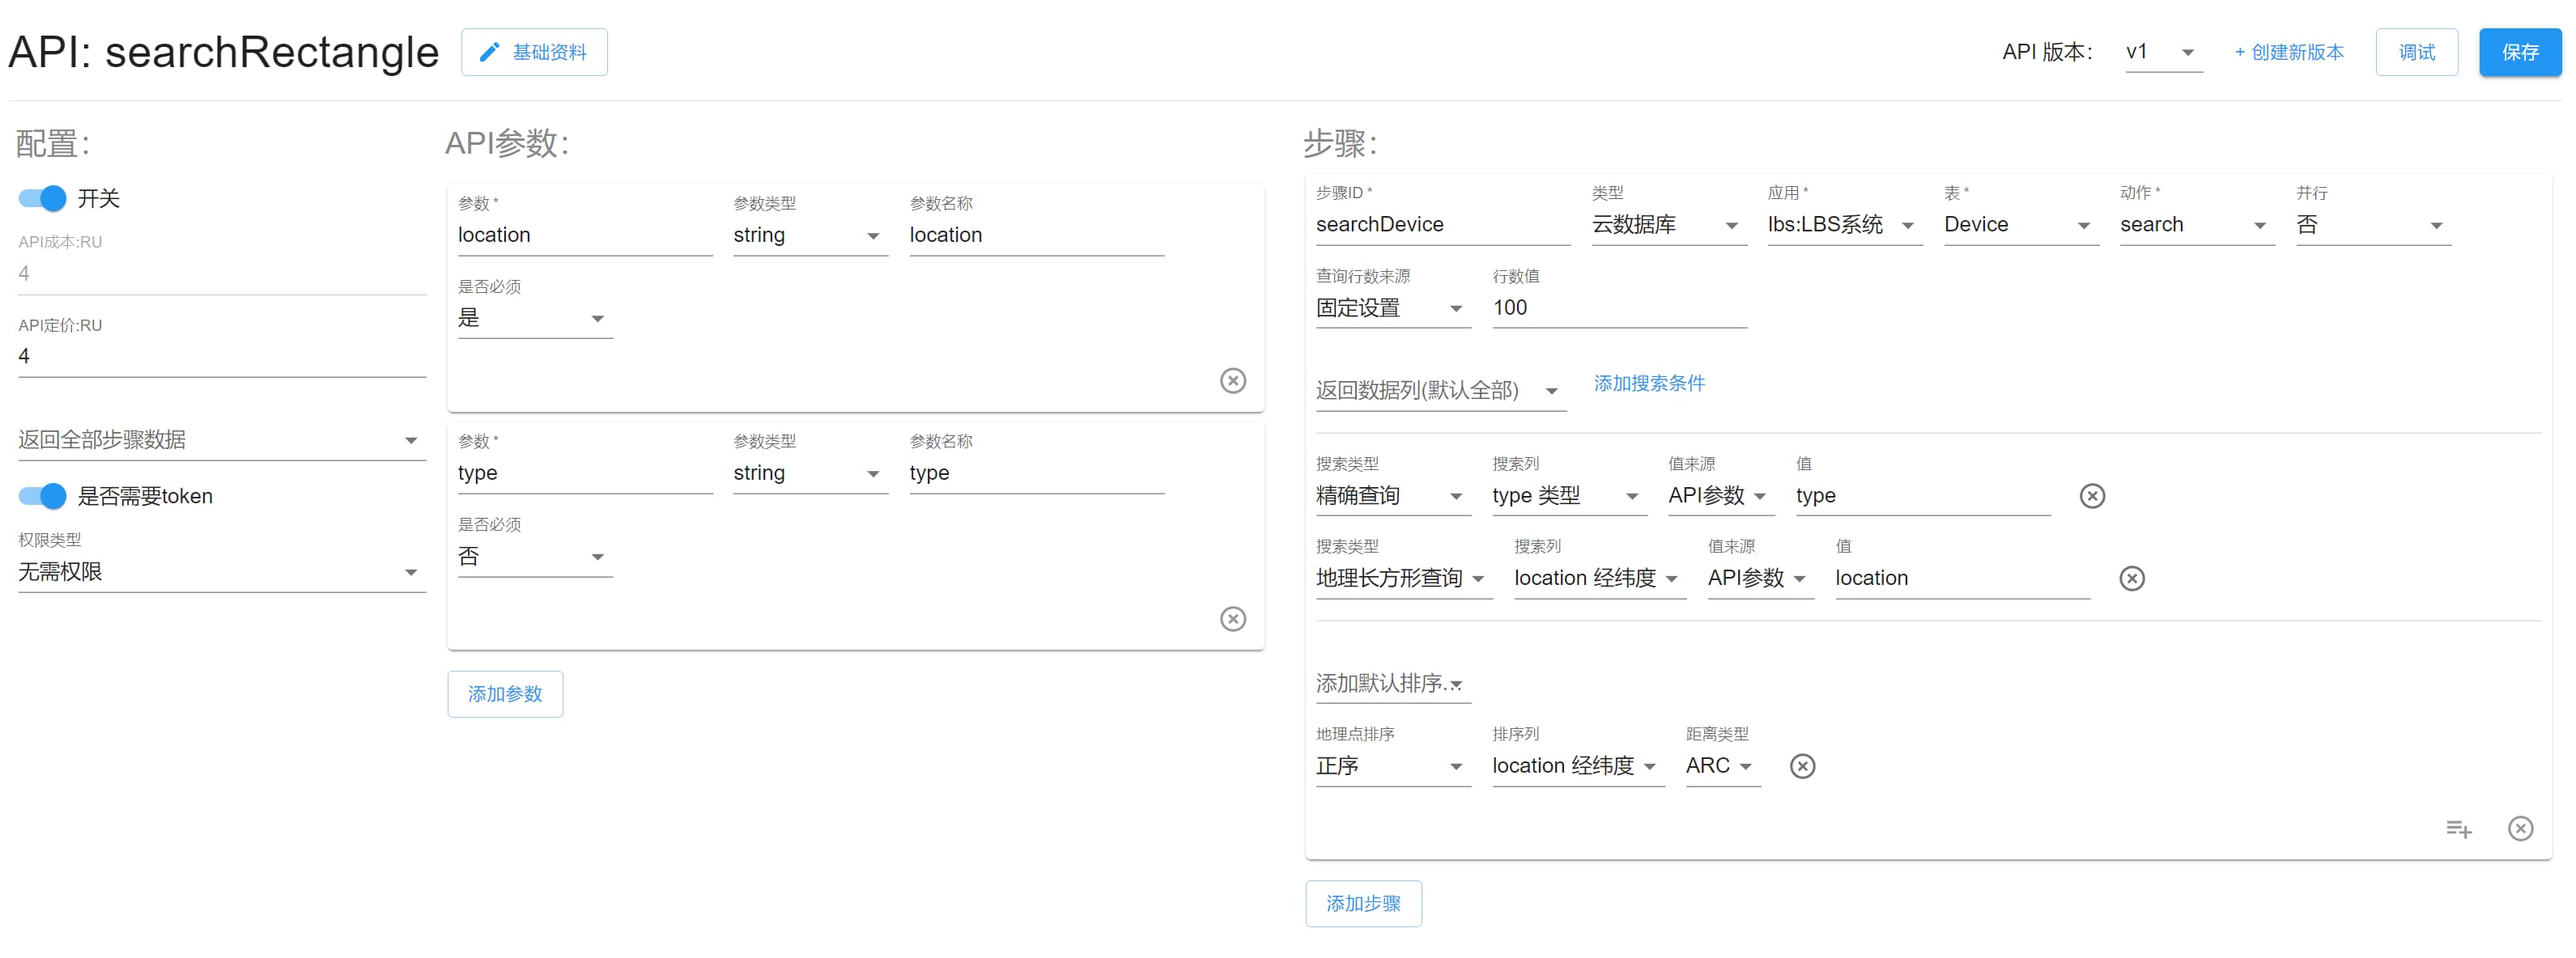This screenshot has width=2576, height=958.
Task: Delete the searchDevice step
Action: click(x=2519, y=828)
